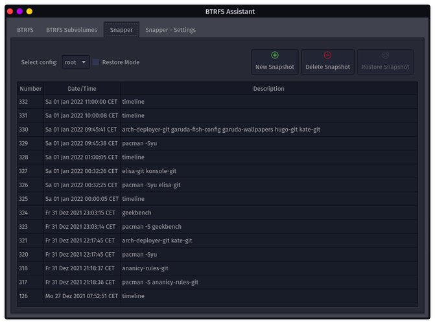Click description 'arch-deployer-git kate-git'
This screenshot has width=435, height=324.
157,240
